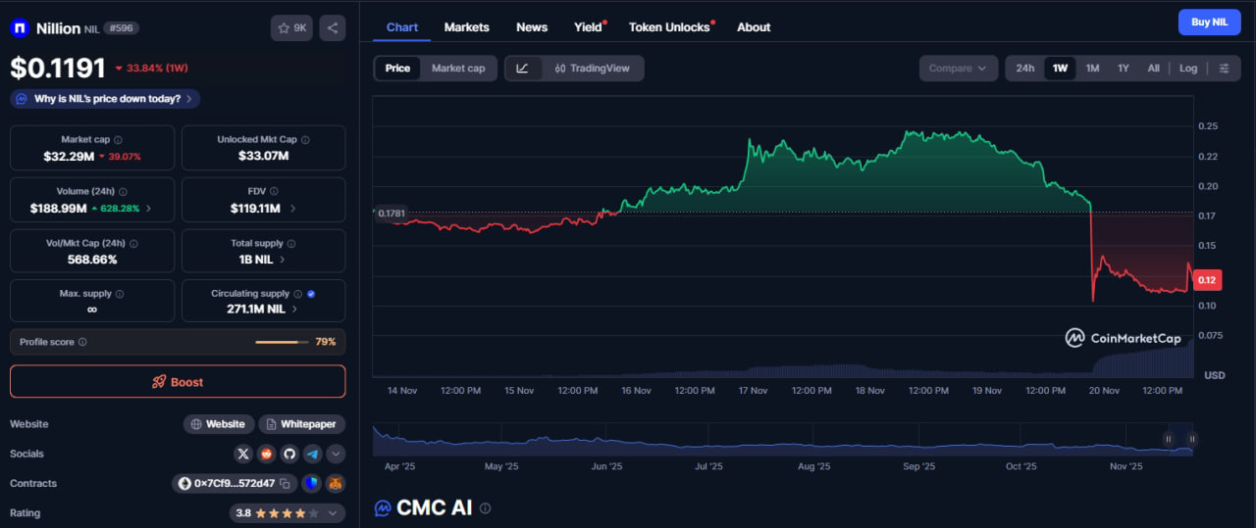
Task: Copy the contract address with the copy icon
Action: [x=285, y=483]
